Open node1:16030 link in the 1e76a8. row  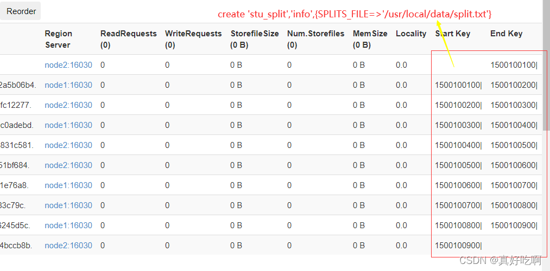pyautogui.click(x=68, y=185)
